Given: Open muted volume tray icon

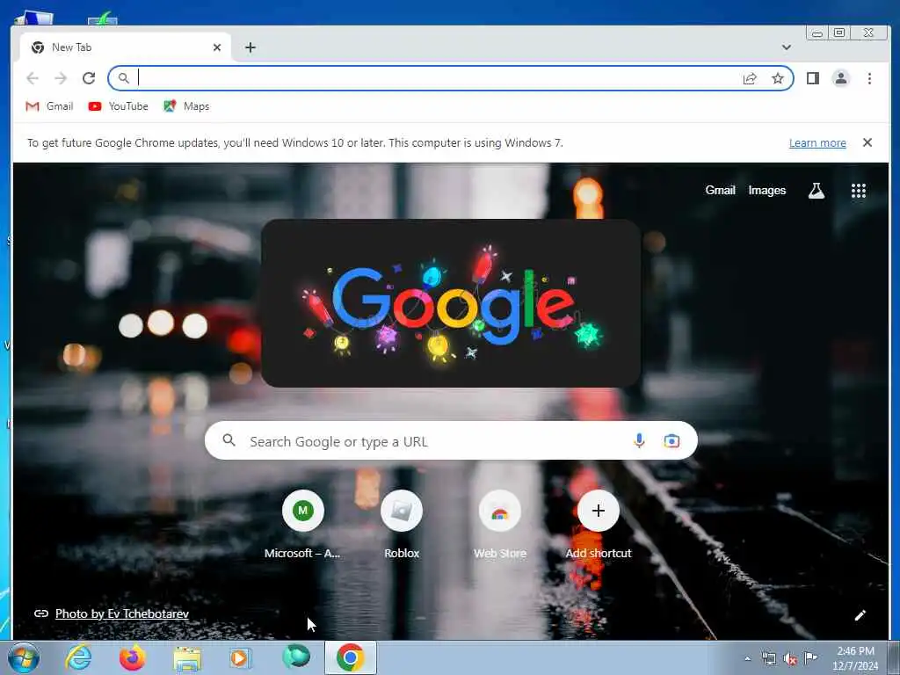Looking at the screenshot, I should pos(790,659).
